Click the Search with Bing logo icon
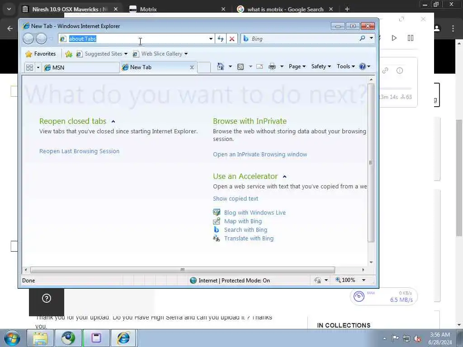 [x=217, y=230]
